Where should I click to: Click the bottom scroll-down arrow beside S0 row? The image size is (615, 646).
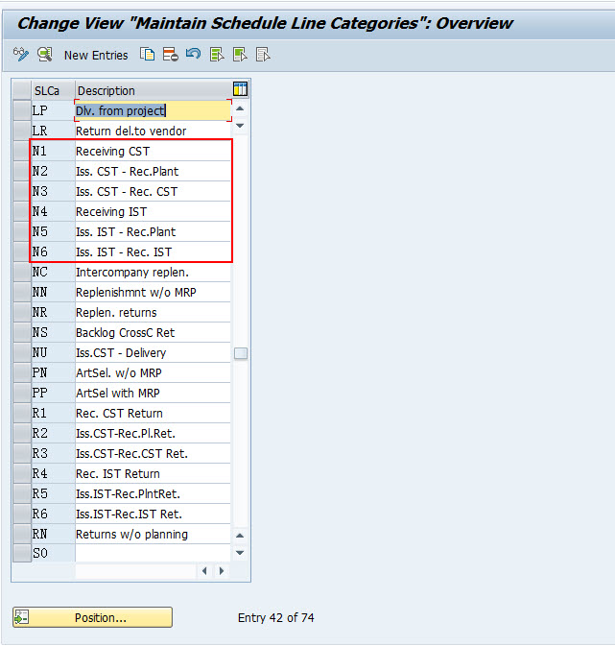pyautogui.click(x=240, y=553)
